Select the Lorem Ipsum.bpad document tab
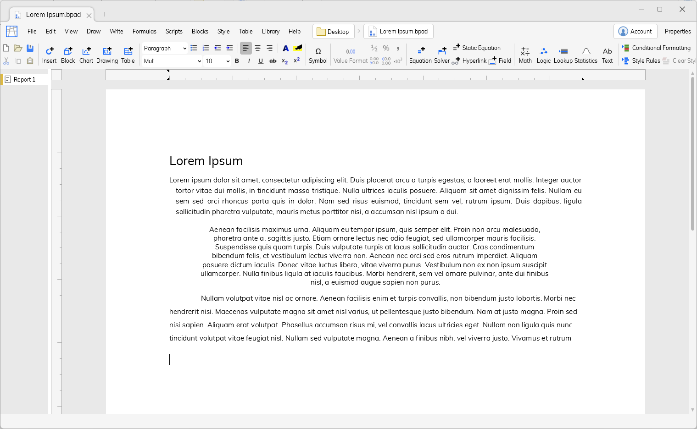This screenshot has height=429, width=697. pyautogui.click(x=52, y=15)
